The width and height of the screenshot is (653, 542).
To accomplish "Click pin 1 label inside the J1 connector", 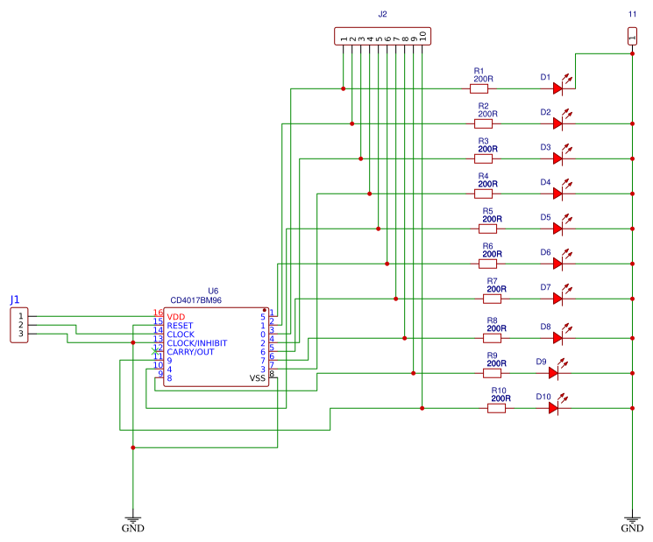I will click(20, 317).
